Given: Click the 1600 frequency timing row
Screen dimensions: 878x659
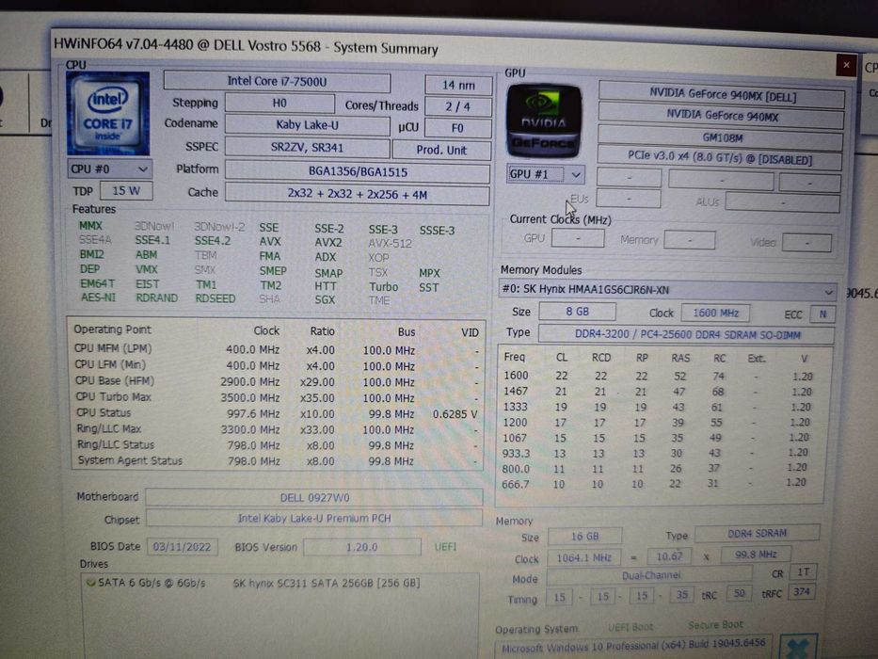Looking at the screenshot, I should tap(658, 376).
